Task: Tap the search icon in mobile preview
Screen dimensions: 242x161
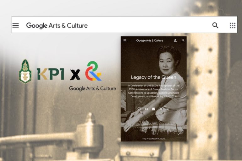Action: pos(183,40)
